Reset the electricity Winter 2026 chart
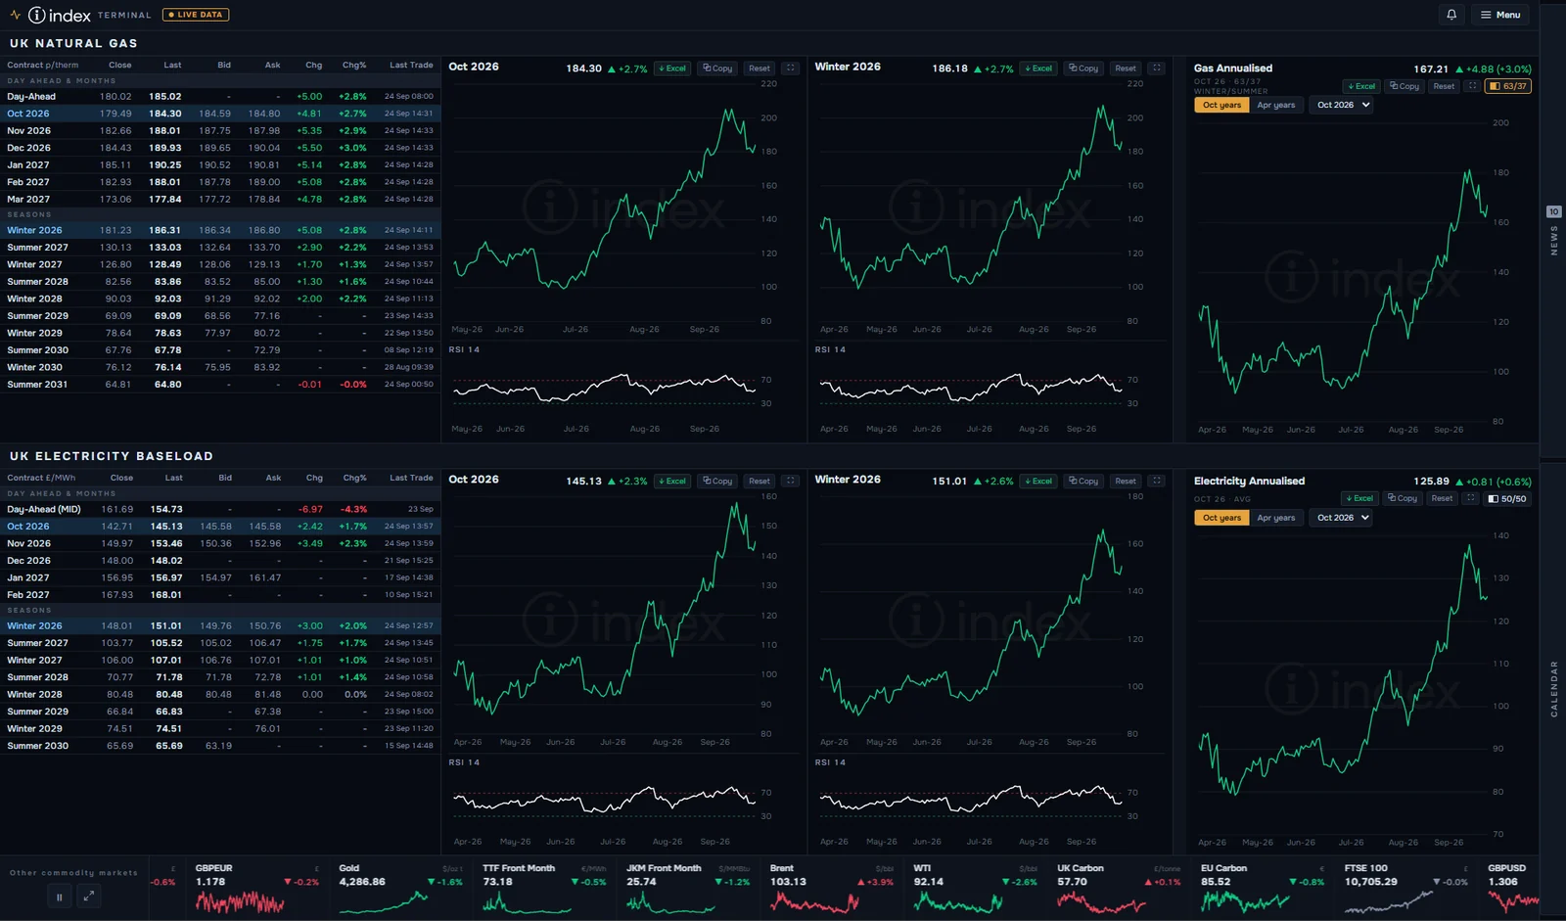The image size is (1566, 921). pos(1126,482)
